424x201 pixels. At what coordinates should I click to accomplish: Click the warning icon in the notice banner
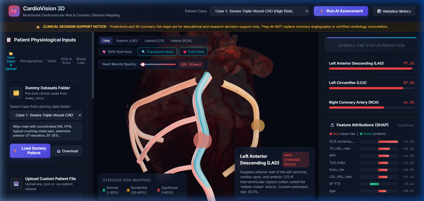38,27
